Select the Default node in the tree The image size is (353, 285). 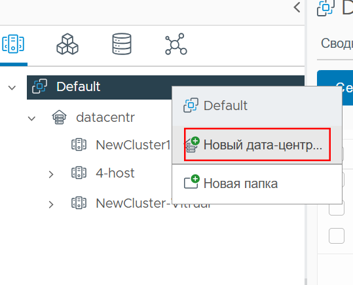tap(166, 87)
